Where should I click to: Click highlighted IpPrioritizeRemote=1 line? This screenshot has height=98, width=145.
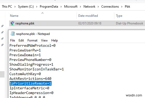point(30,83)
